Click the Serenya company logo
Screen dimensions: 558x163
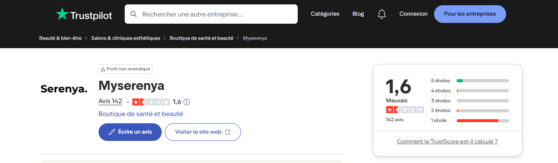[64, 89]
